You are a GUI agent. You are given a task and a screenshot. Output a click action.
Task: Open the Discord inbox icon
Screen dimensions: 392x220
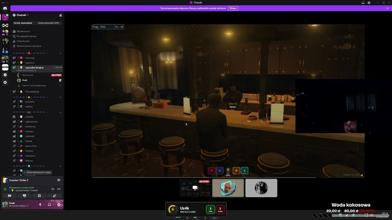(x=363, y=2)
